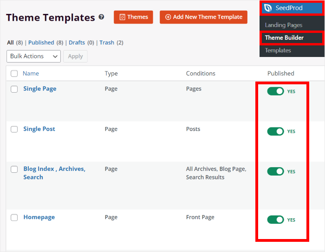Open Landing Pages menu item
The width and height of the screenshot is (325, 252).
coord(284,25)
